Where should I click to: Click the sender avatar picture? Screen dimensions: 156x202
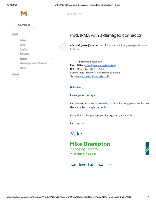coord(63,47)
